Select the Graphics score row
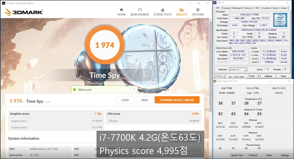Viewport: 294px width, 159px height. pyautogui.click(x=56, y=114)
